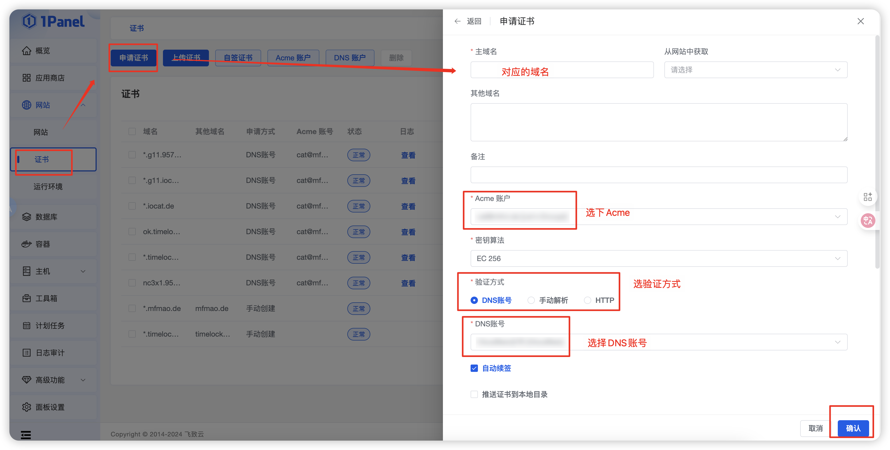This screenshot has height=450, width=890.
Task: Open 应用商店 via its grid icon
Action: 26,78
